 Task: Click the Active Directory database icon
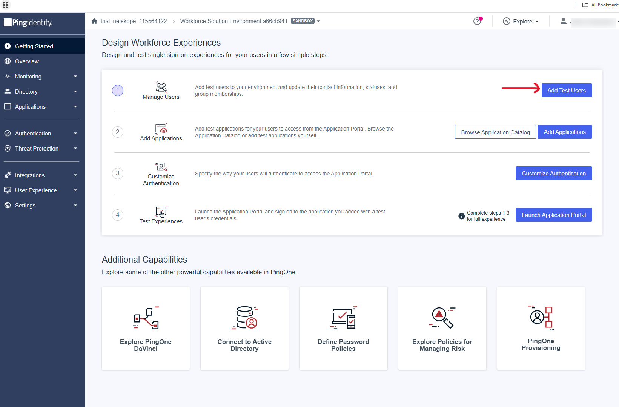pyautogui.click(x=245, y=318)
